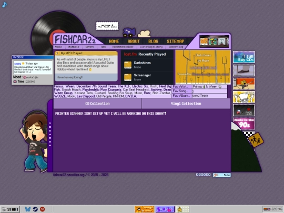The image size is (284, 213).
Task: Click the small squares widget in footer
Action: [203, 175]
